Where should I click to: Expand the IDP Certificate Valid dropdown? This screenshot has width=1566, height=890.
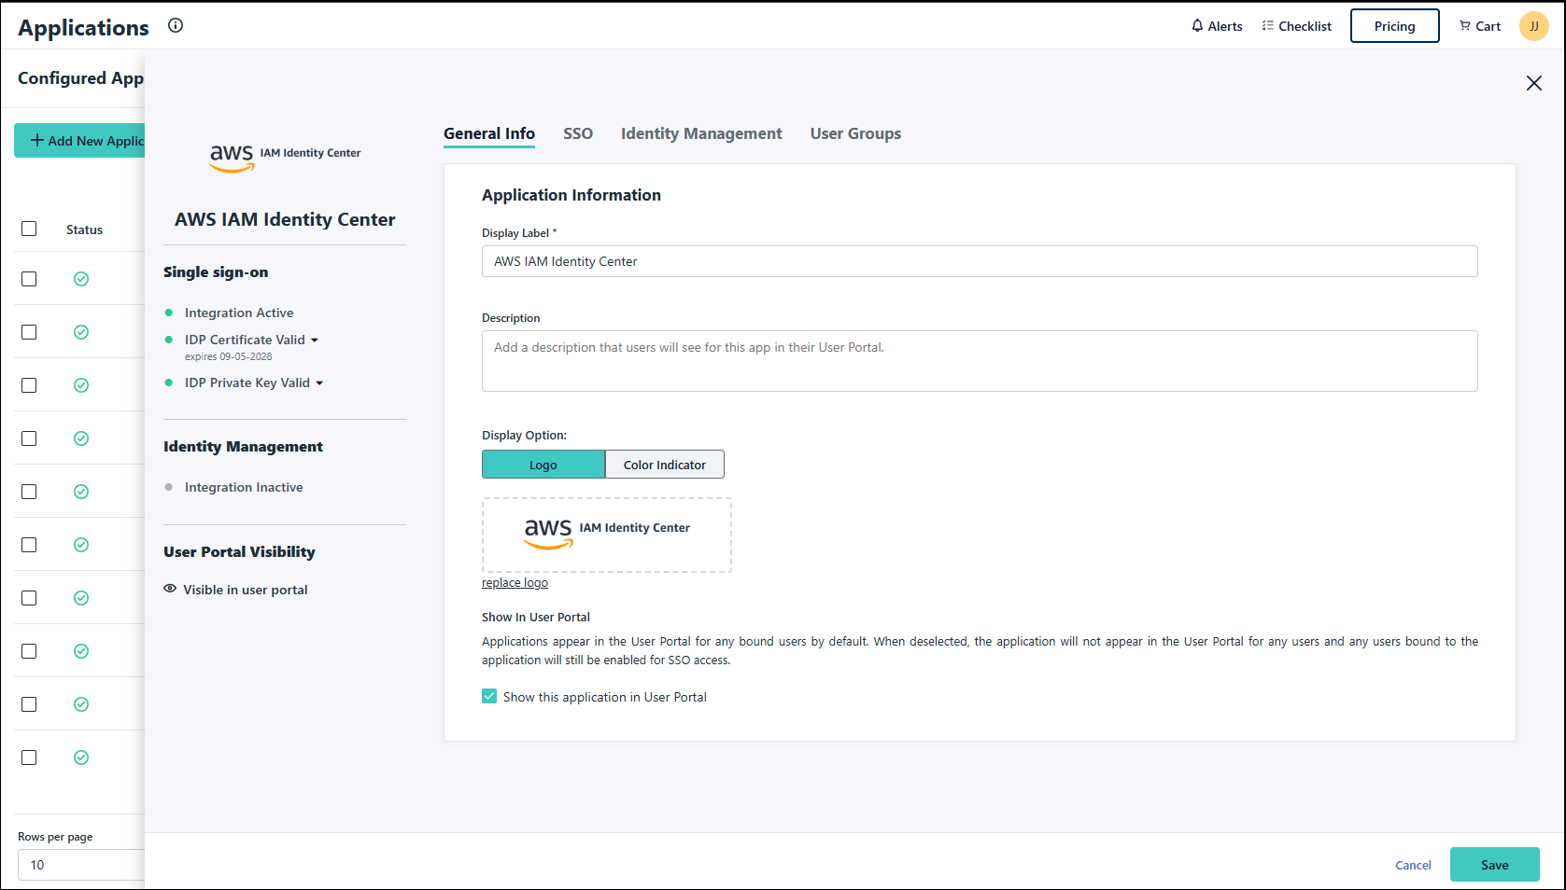pos(315,341)
